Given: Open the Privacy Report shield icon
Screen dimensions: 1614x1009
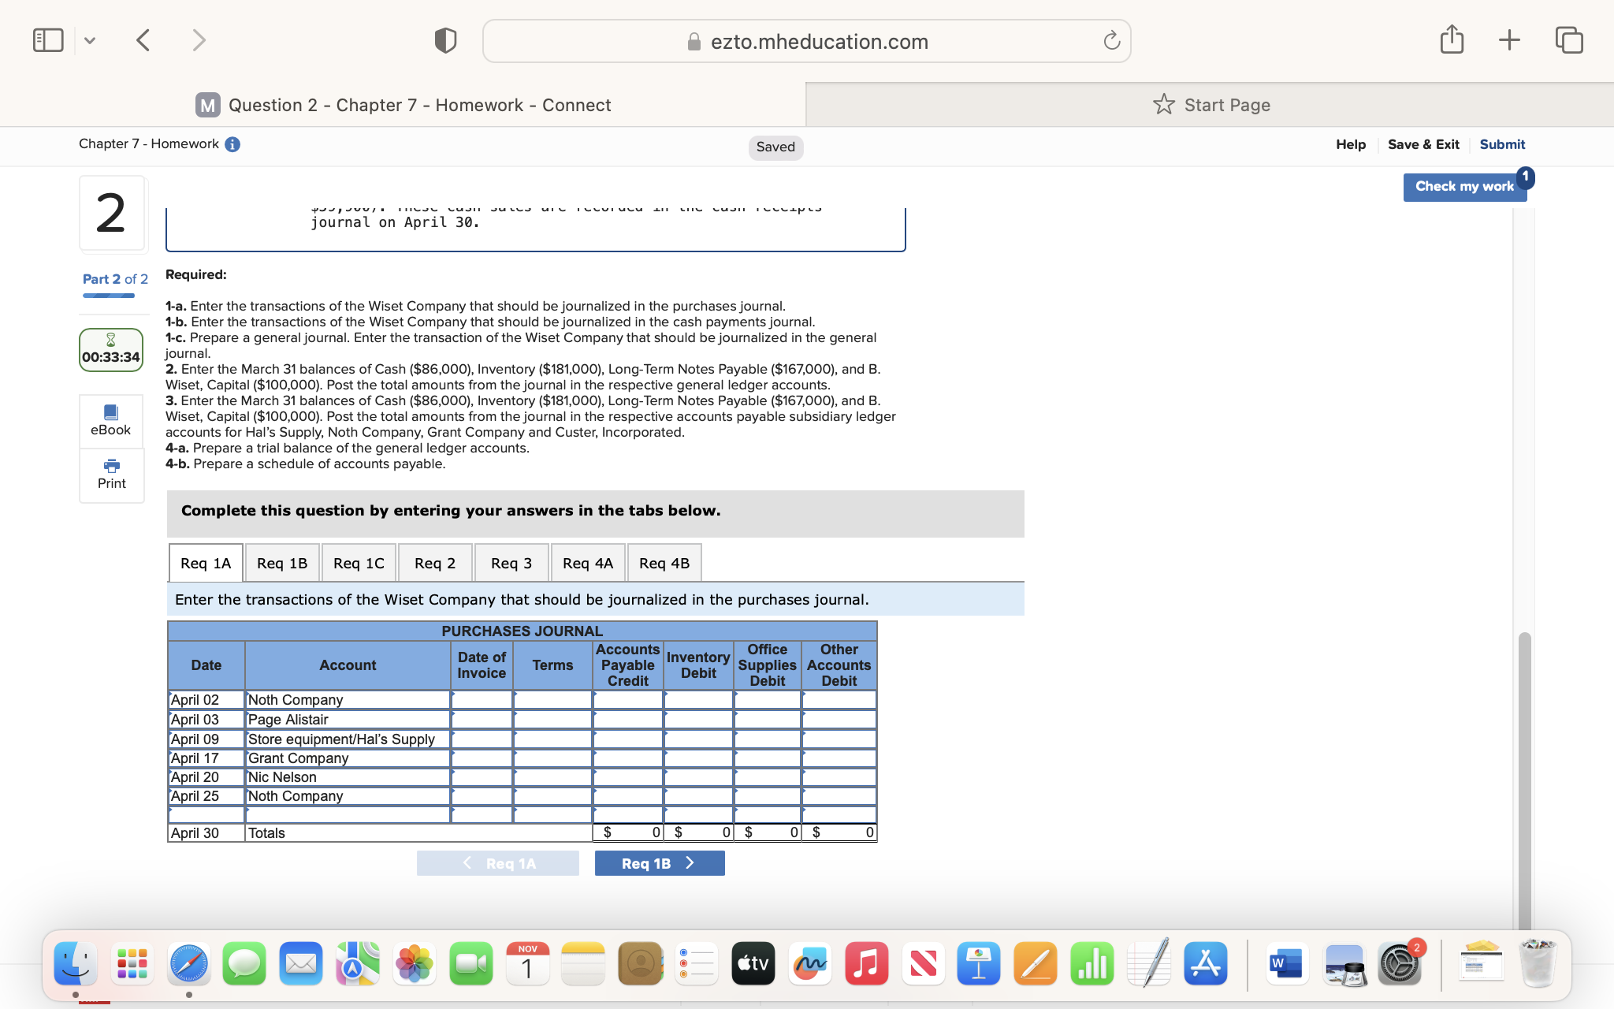Looking at the screenshot, I should [444, 39].
